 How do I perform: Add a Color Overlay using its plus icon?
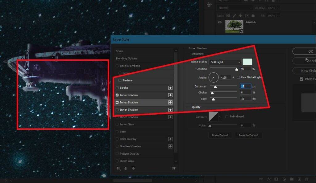click(x=170, y=139)
